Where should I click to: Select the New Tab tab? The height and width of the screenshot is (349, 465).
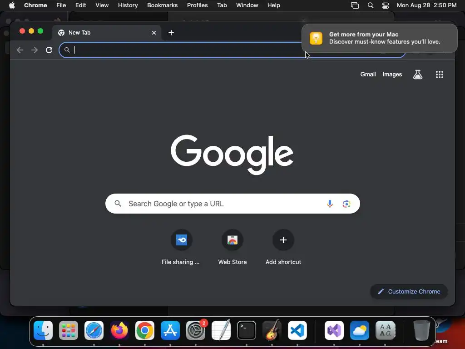tap(107, 33)
